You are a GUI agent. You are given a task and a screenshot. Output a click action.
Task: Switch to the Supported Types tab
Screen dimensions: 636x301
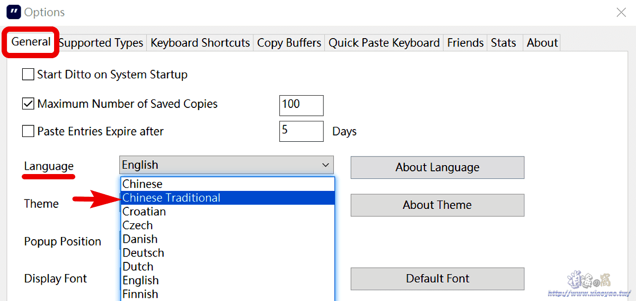(101, 43)
